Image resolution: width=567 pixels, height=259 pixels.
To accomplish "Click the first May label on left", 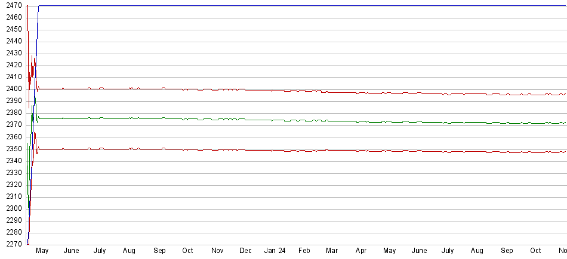I will tap(42, 251).
